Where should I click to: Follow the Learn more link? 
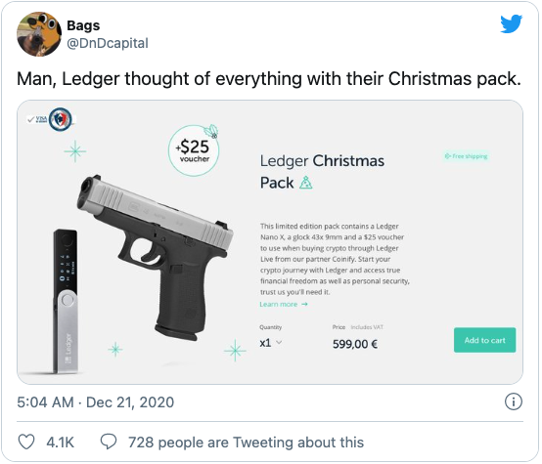284,305
